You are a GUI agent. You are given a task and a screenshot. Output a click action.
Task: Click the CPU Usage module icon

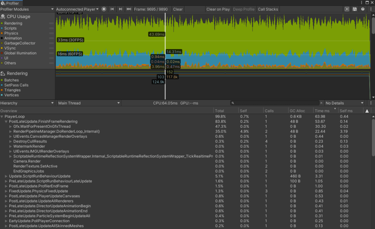[x=3, y=17]
